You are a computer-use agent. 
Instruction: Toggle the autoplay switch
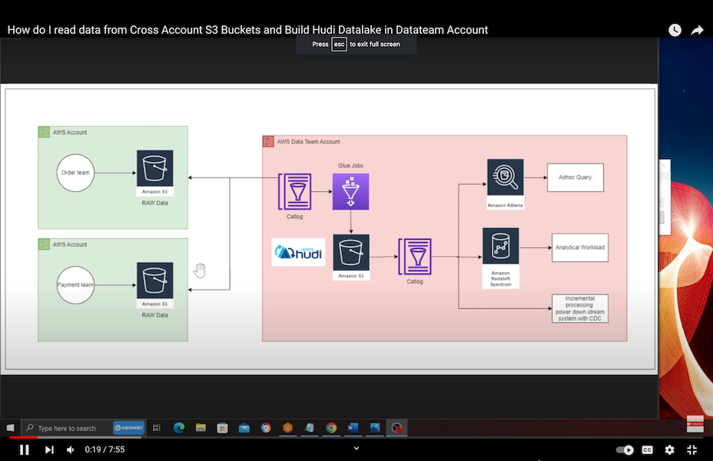[x=625, y=449]
